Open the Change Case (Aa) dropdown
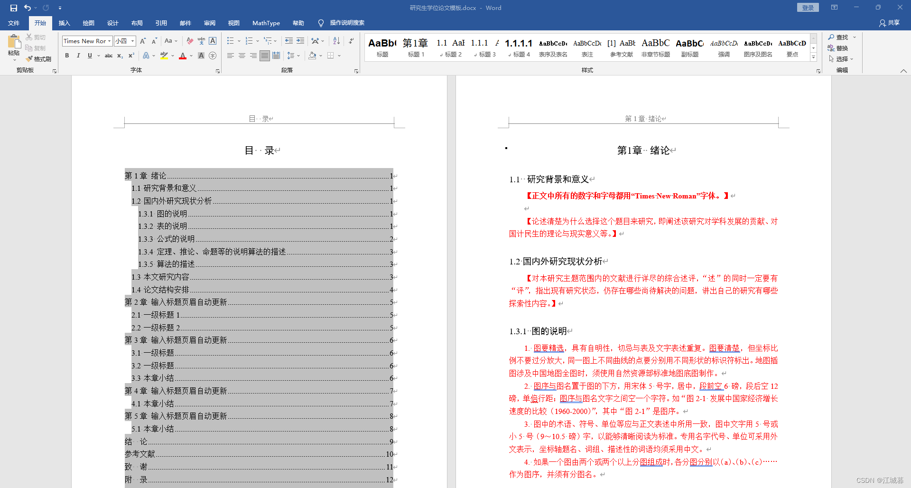 click(x=171, y=41)
